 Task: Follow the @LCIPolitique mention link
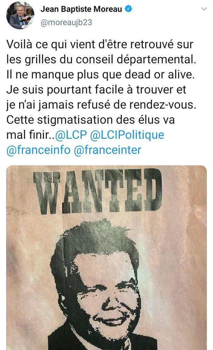point(127,135)
